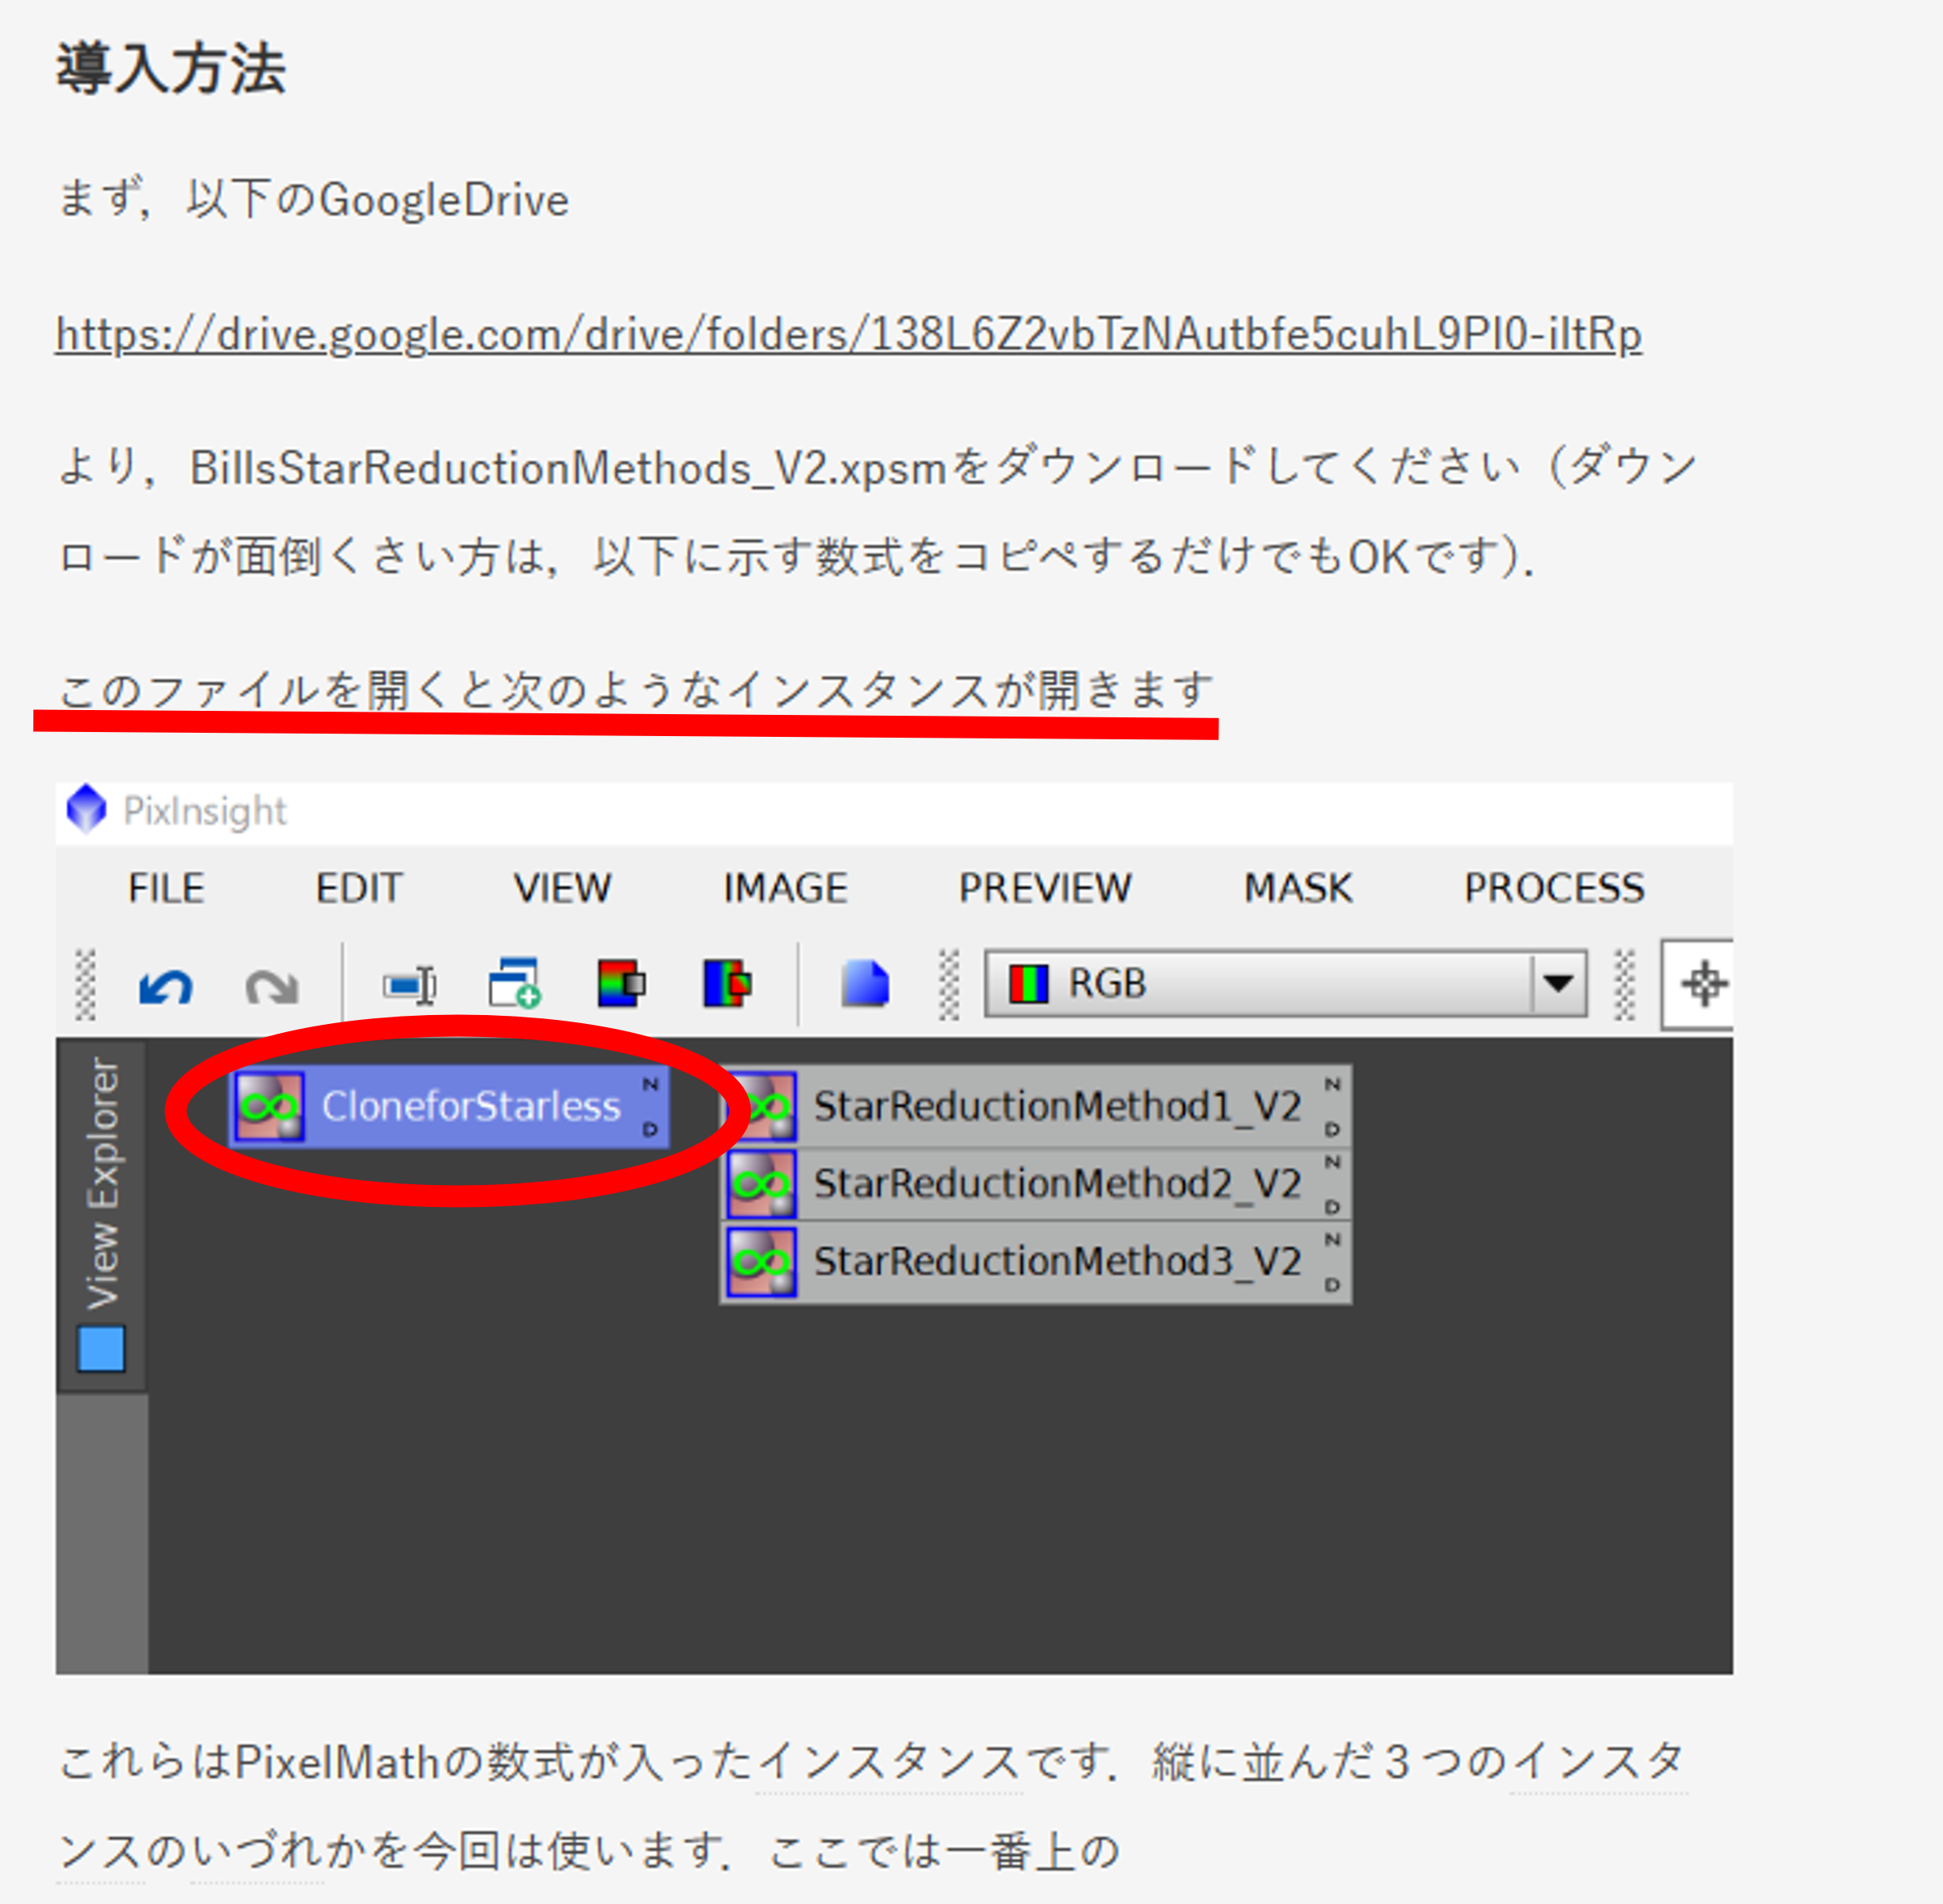Select the StarReductionMethod1_V2 label

1057,1106
